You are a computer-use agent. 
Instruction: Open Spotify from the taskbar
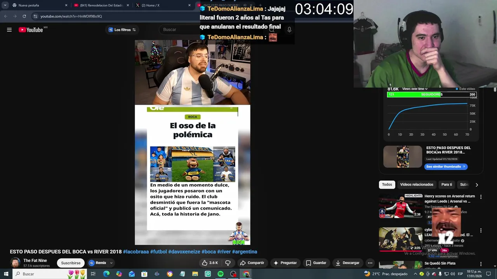221,274
